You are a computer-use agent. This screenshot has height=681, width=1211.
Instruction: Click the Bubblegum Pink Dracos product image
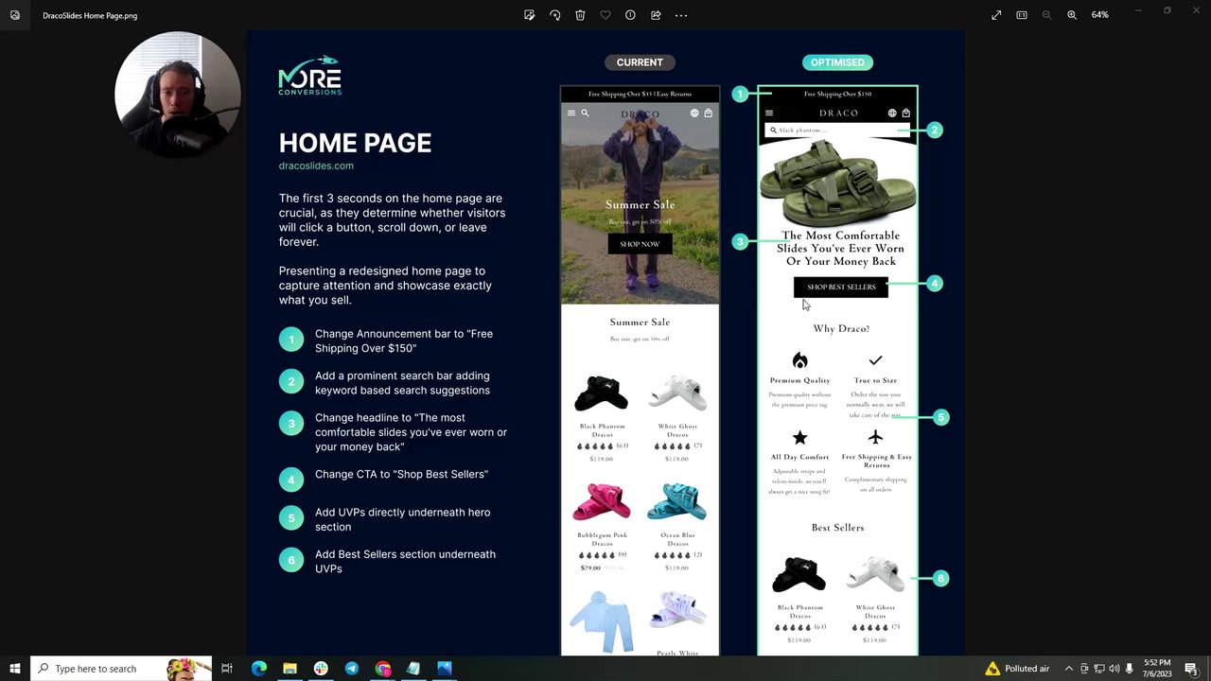(602, 502)
